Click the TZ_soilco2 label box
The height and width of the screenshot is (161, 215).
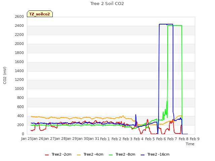[40, 14]
